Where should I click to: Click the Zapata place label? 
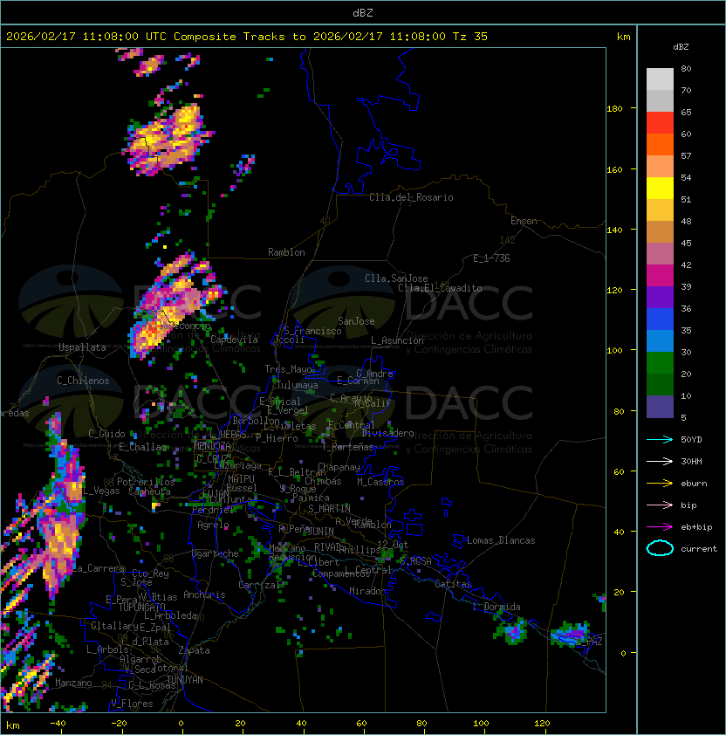[x=194, y=650]
